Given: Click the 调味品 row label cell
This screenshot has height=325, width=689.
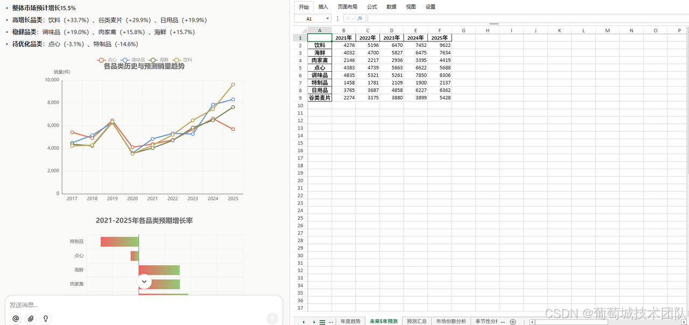Looking at the screenshot, I should (319, 75).
